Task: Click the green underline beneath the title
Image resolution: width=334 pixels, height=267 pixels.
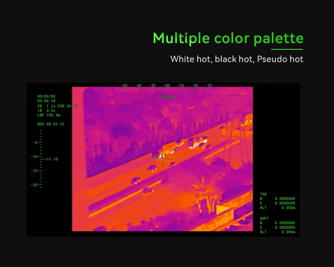Action: tap(287, 50)
